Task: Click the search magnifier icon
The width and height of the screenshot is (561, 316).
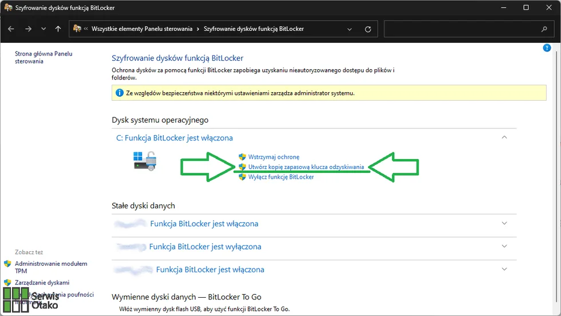Action: (544, 29)
